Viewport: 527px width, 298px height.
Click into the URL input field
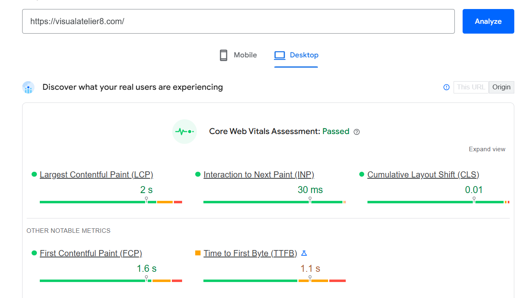point(238,21)
